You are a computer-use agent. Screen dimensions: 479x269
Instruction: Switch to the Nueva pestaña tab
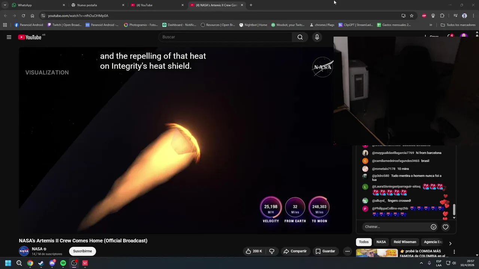tap(97, 5)
